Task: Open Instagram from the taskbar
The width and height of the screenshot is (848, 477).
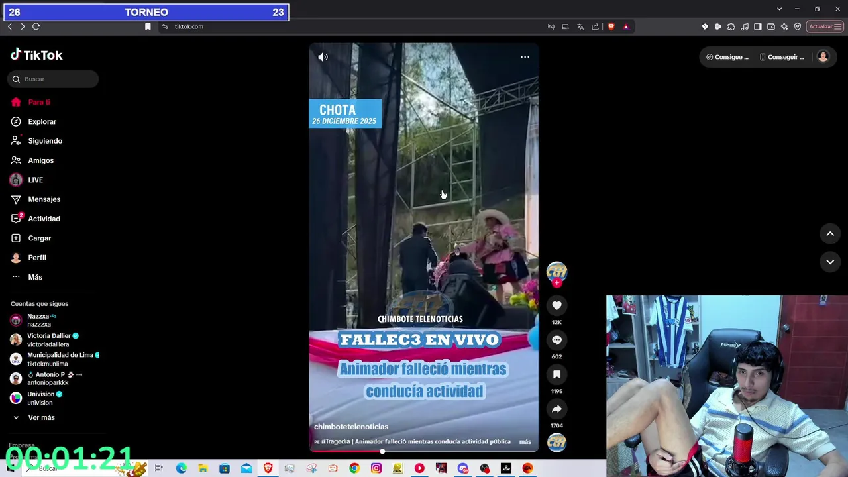Action: (x=376, y=468)
